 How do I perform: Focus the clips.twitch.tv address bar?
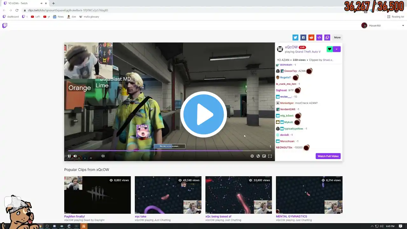pos(191,10)
